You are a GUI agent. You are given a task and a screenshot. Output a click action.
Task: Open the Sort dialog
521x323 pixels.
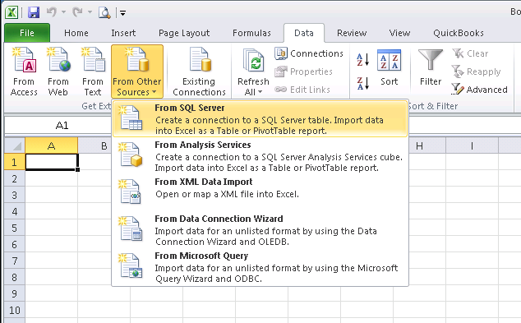pos(389,67)
